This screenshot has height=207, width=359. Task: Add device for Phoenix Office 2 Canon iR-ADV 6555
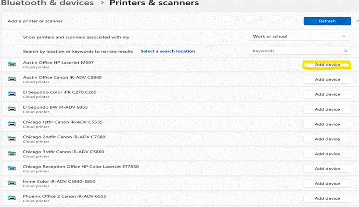pos(327,198)
